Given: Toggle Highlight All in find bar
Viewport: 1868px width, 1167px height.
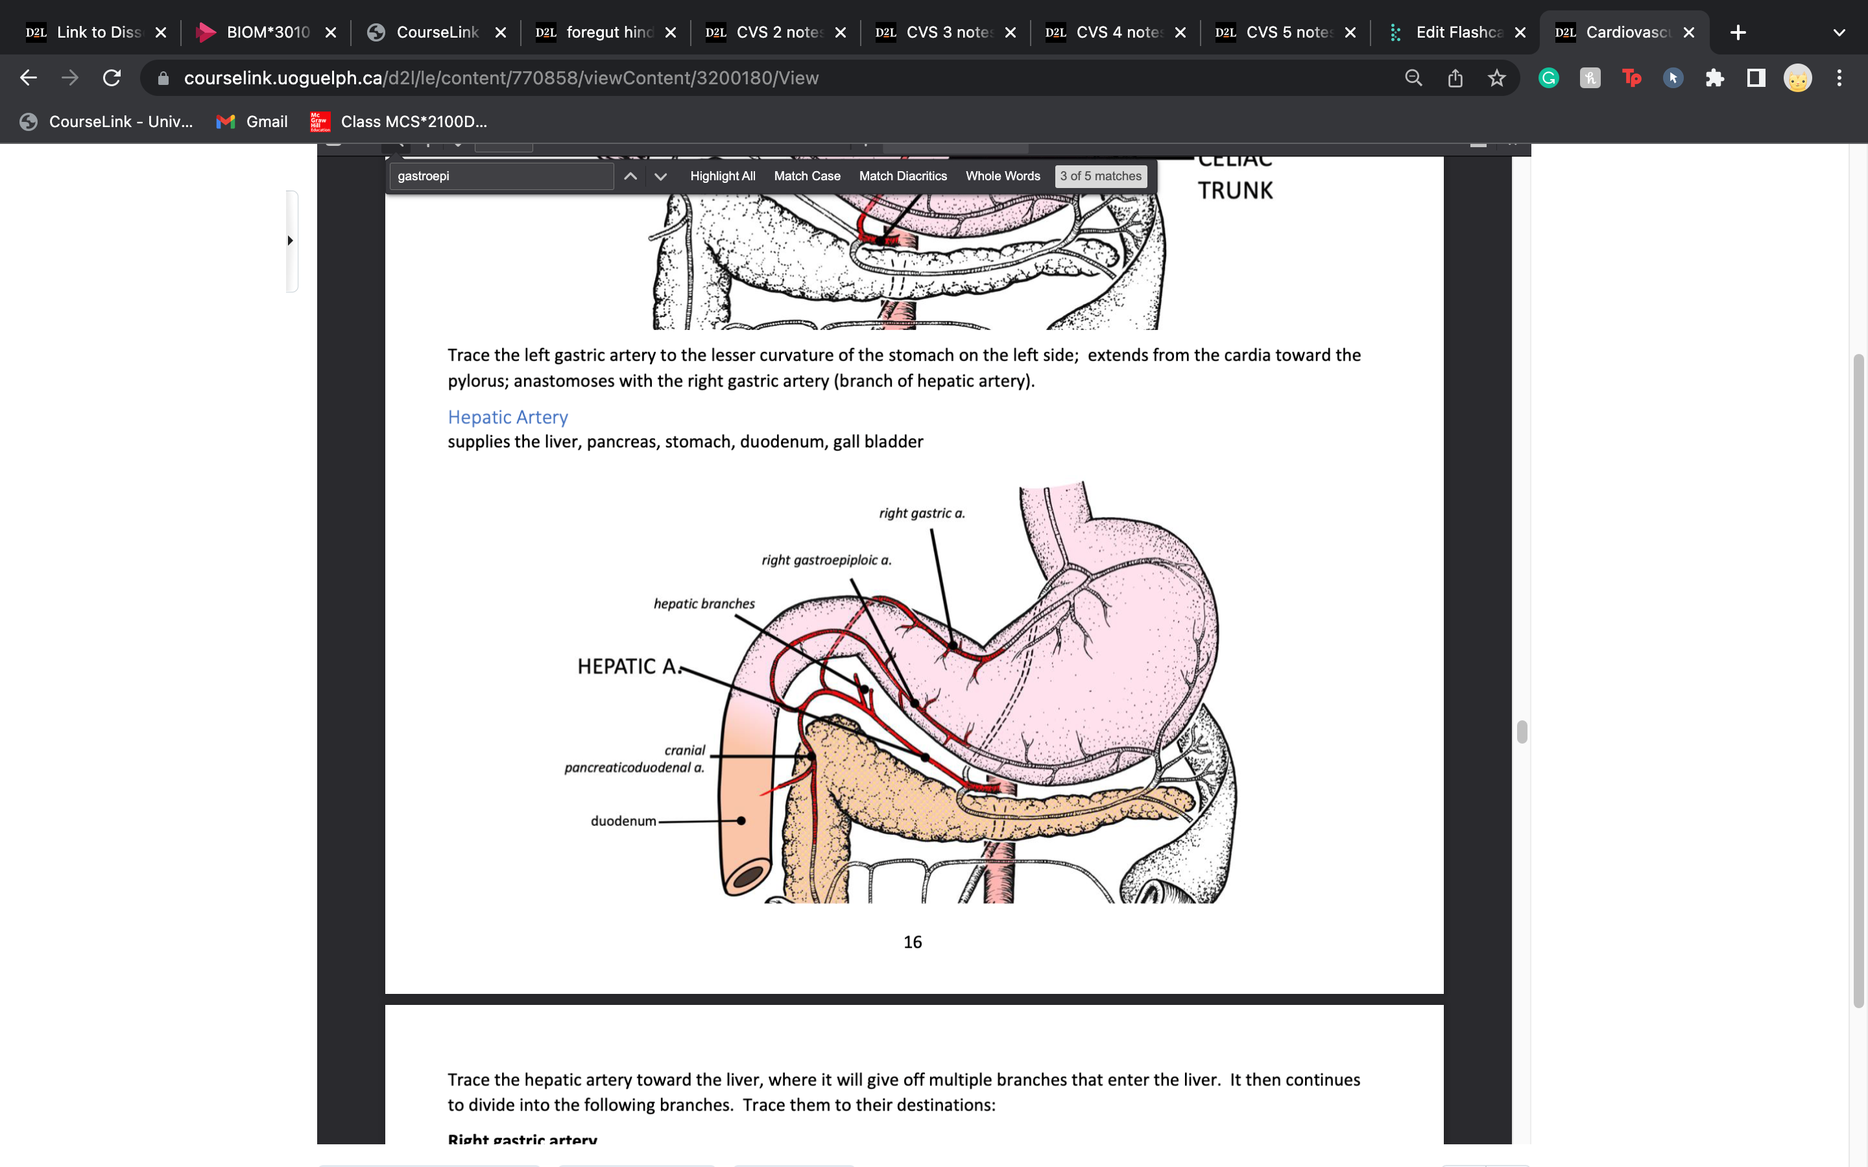Looking at the screenshot, I should pyautogui.click(x=723, y=176).
